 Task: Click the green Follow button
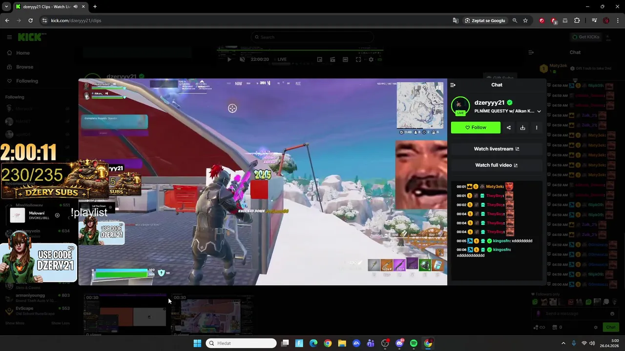[476, 128]
